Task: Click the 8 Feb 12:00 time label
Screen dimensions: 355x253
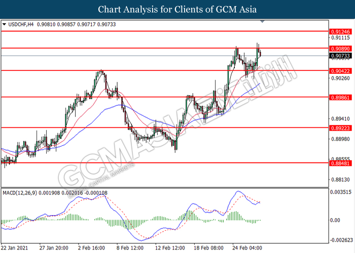Action: 130,248
